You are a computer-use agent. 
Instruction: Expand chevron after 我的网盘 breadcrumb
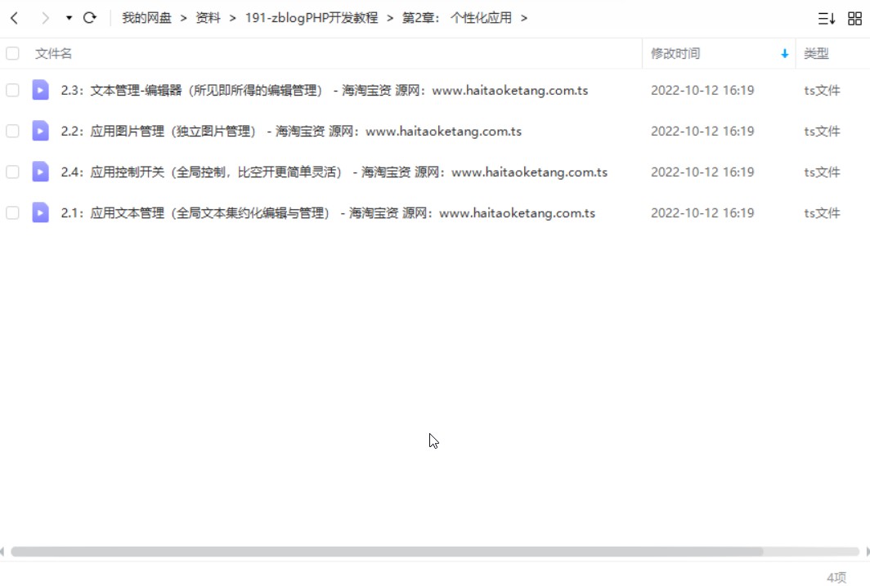[184, 18]
